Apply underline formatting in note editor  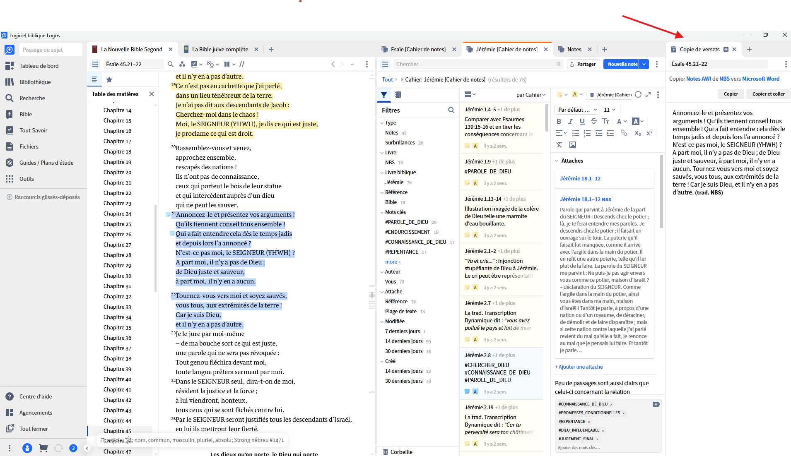(x=582, y=121)
